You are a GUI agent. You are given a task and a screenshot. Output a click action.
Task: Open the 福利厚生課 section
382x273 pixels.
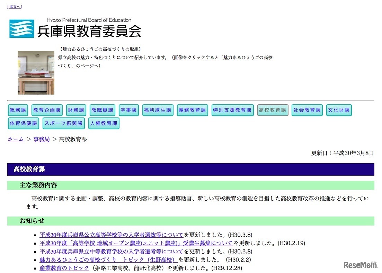coord(158,110)
